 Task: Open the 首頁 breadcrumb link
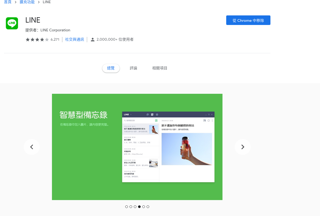point(8,2)
